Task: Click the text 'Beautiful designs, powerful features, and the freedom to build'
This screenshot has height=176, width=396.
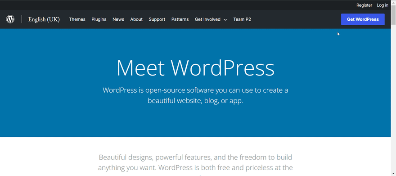Action: tap(195, 158)
